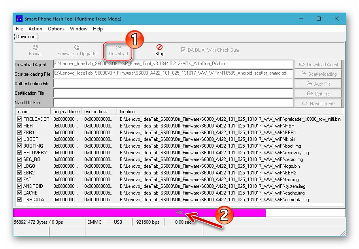Click CACHE end address 0x000000005...

(x=99, y=193)
